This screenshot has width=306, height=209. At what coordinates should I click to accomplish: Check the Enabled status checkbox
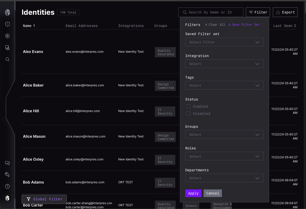pos(189,106)
